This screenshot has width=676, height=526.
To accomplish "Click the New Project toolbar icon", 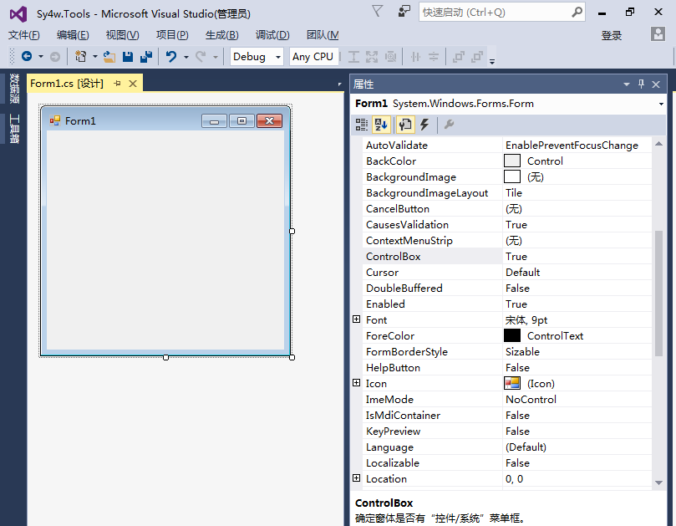I will [x=80, y=57].
